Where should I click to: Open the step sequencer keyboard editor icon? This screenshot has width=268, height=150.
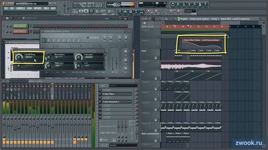[126, 18]
